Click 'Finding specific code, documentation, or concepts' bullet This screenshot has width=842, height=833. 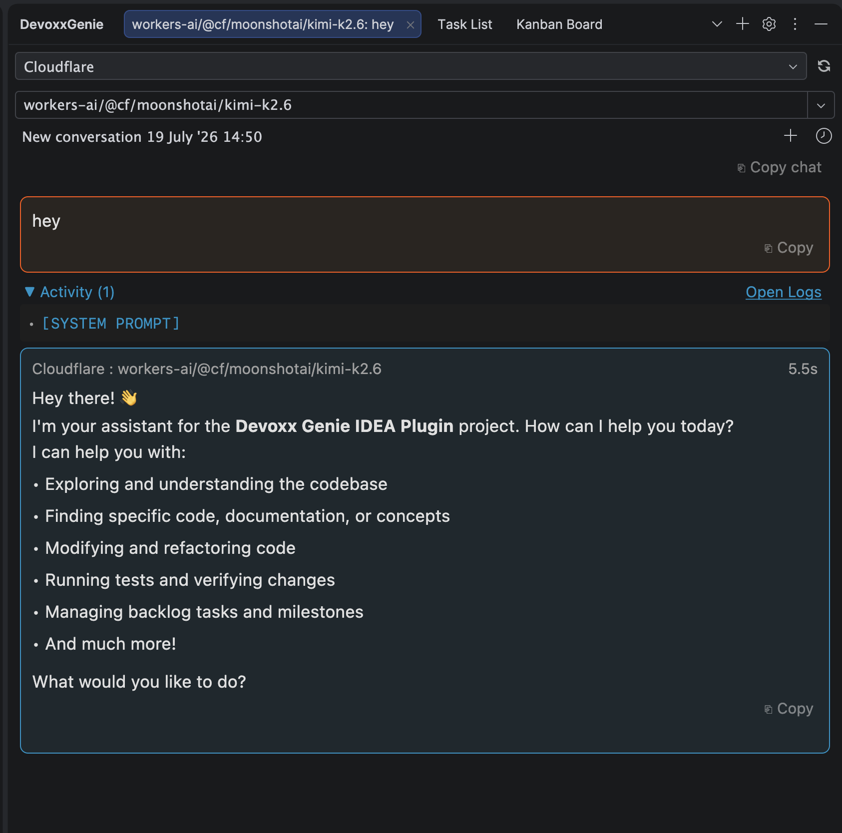247,516
